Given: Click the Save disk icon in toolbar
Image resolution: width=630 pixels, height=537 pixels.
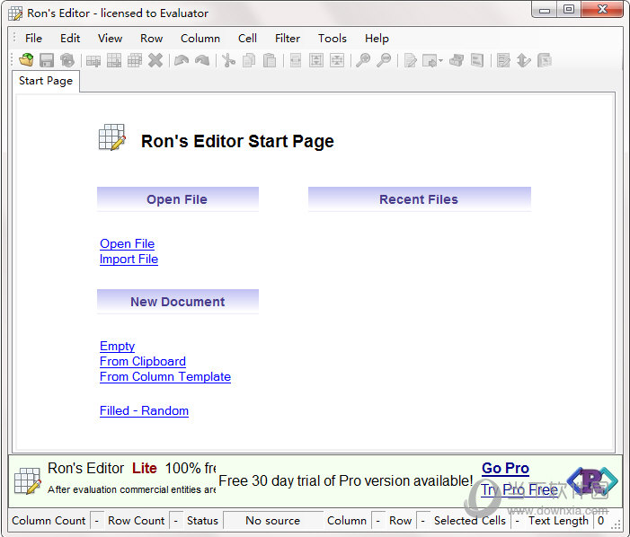Looking at the screenshot, I should pyautogui.click(x=47, y=60).
